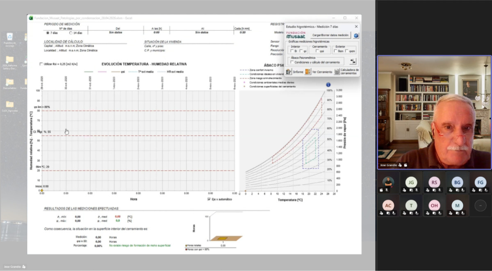Select participant avatar JG

(411, 182)
